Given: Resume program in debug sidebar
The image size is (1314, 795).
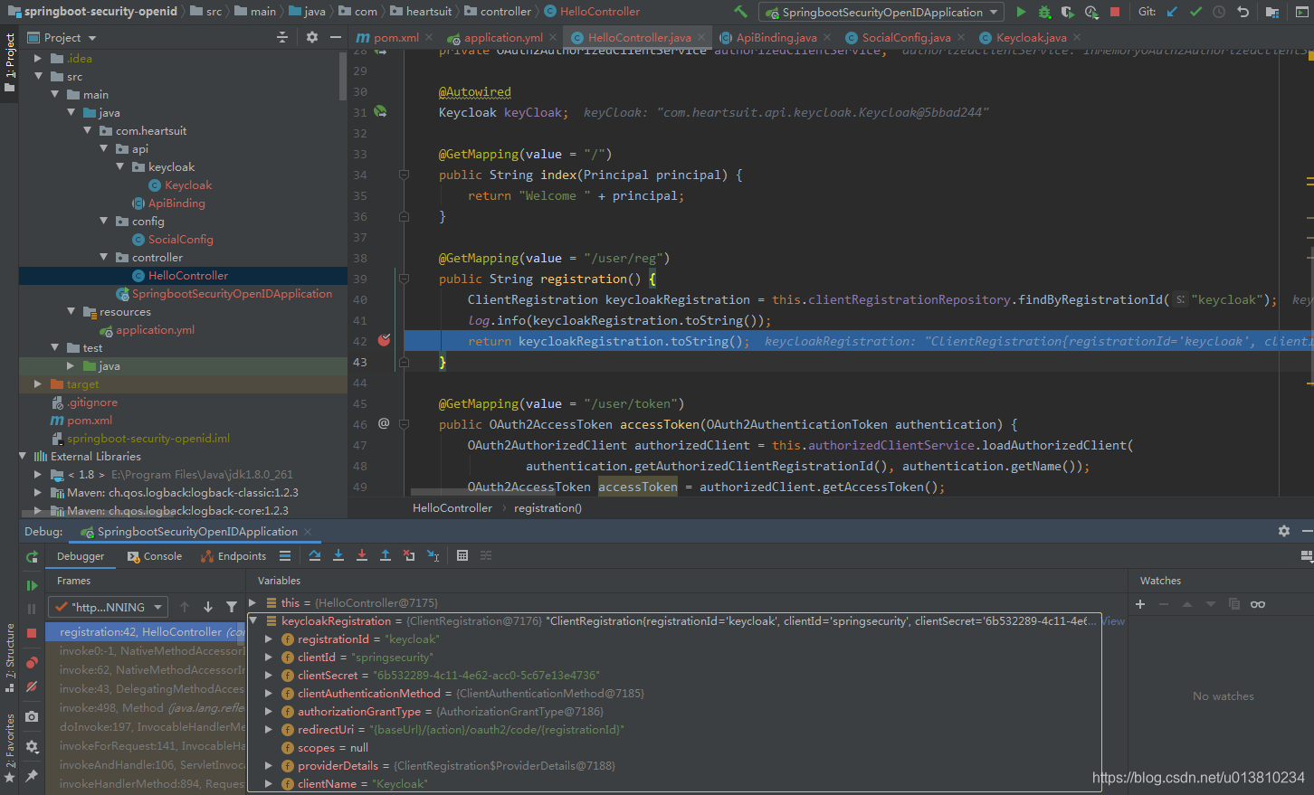Looking at the screenshot, I should tap(32, 586).
